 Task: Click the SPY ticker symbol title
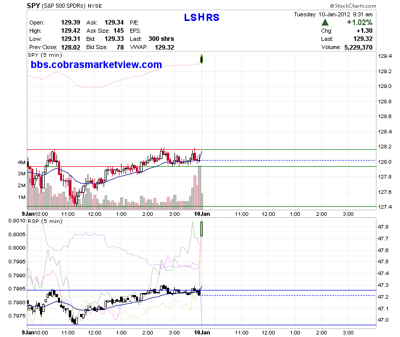click(x=33, y=6)
